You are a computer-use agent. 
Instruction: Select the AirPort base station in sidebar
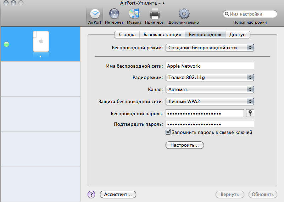pyautogui.click(x=40, y=44)
